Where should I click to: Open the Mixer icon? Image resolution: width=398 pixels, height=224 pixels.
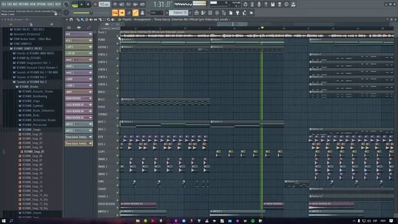(217, 12)
